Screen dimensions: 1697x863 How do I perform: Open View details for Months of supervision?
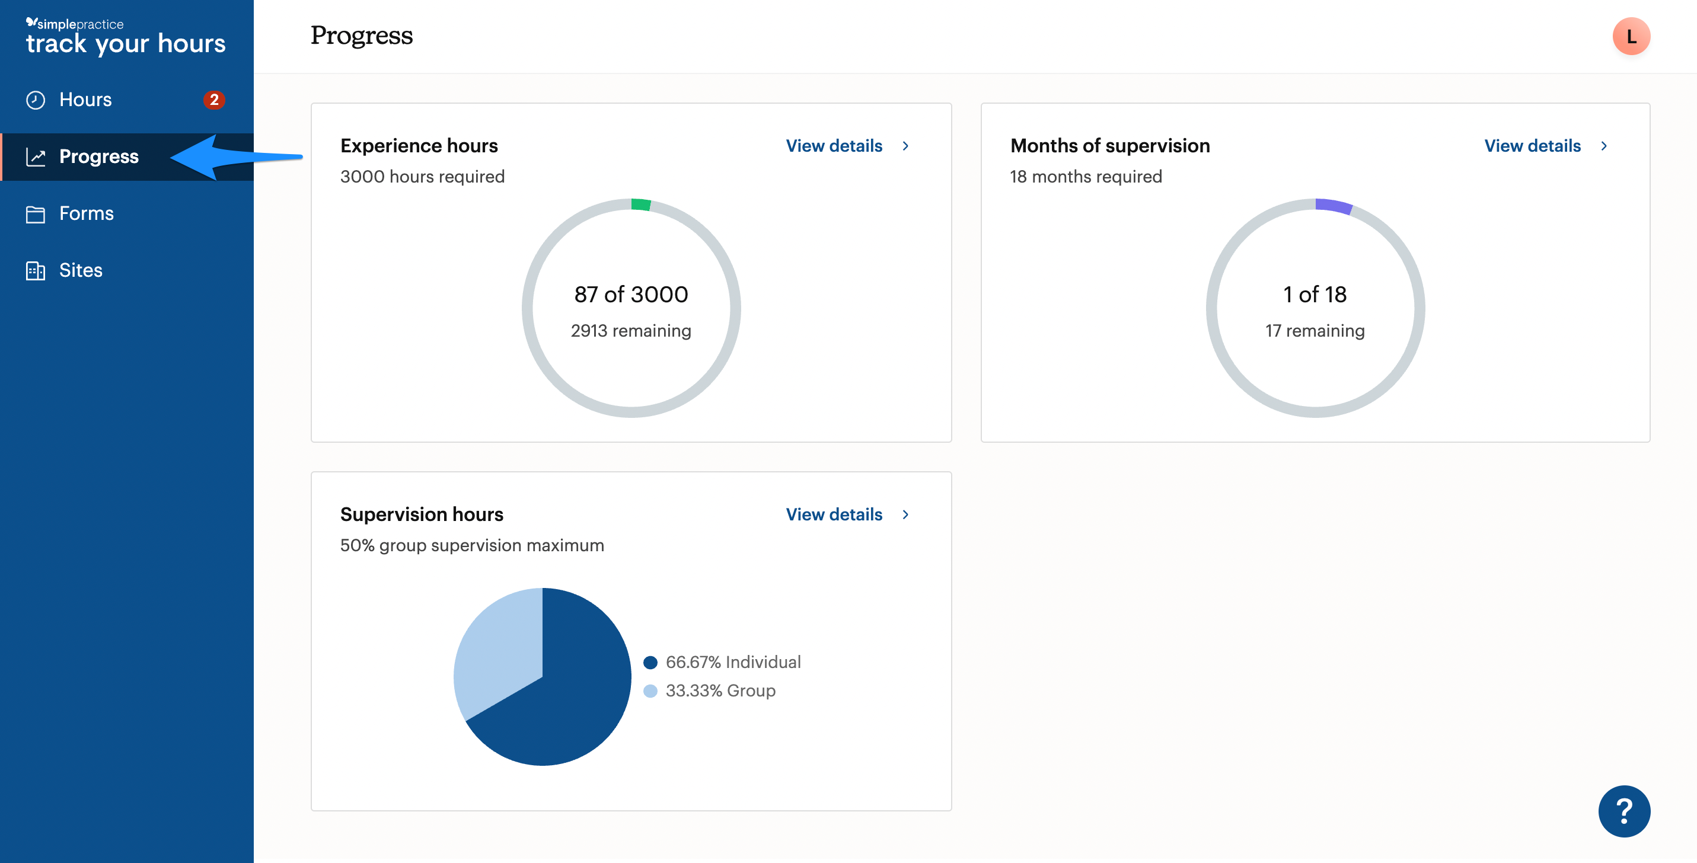[1532, 146]
